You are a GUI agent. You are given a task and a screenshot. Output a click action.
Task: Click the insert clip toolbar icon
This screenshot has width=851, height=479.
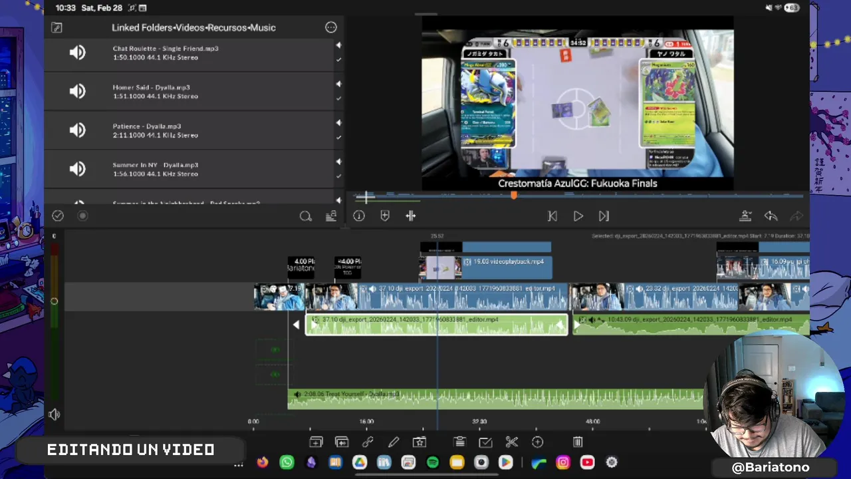(316, 442)
